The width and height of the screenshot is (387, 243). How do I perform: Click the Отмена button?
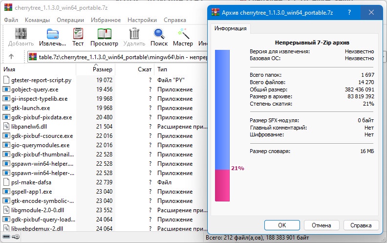click(x=322, y=225)
